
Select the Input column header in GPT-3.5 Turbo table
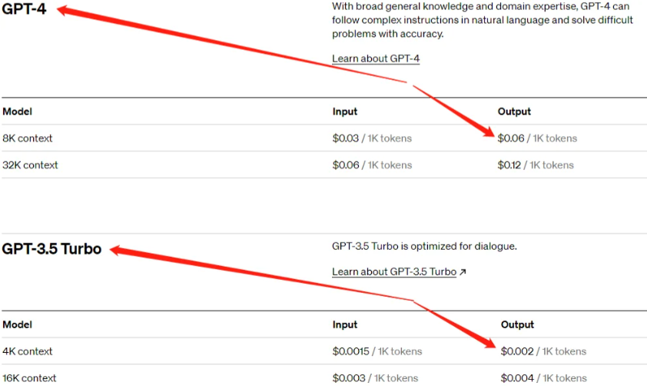click(345, 324)
